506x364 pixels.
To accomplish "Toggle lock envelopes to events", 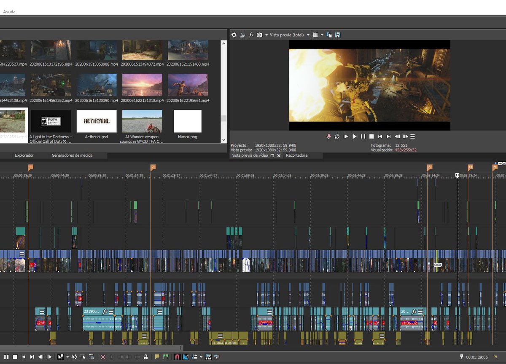I will coord(208,357).
